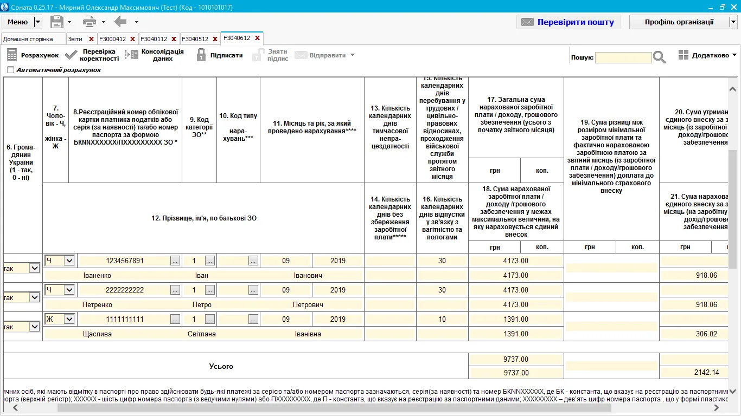Click the first name field Світлана
This screenshot has height=416, width=741.
pyautogui.click(x=202, y=334)
